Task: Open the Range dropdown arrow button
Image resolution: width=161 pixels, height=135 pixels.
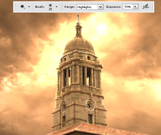Action: point(101,7)
